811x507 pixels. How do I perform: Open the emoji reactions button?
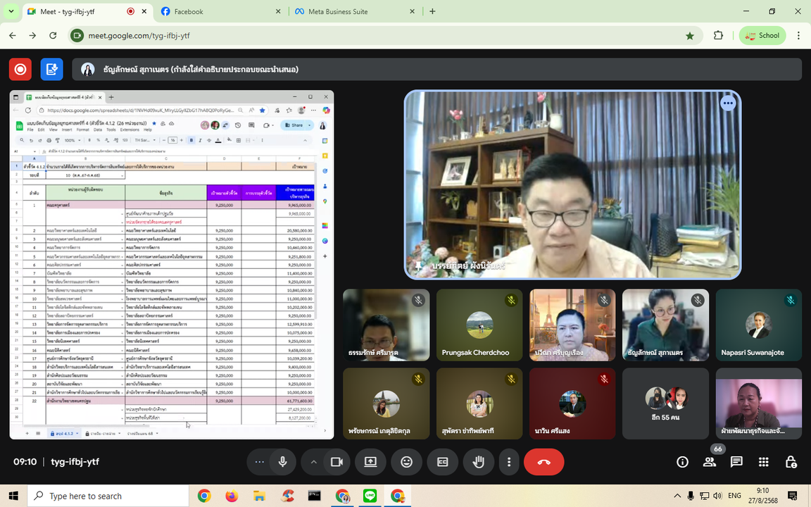407,462
